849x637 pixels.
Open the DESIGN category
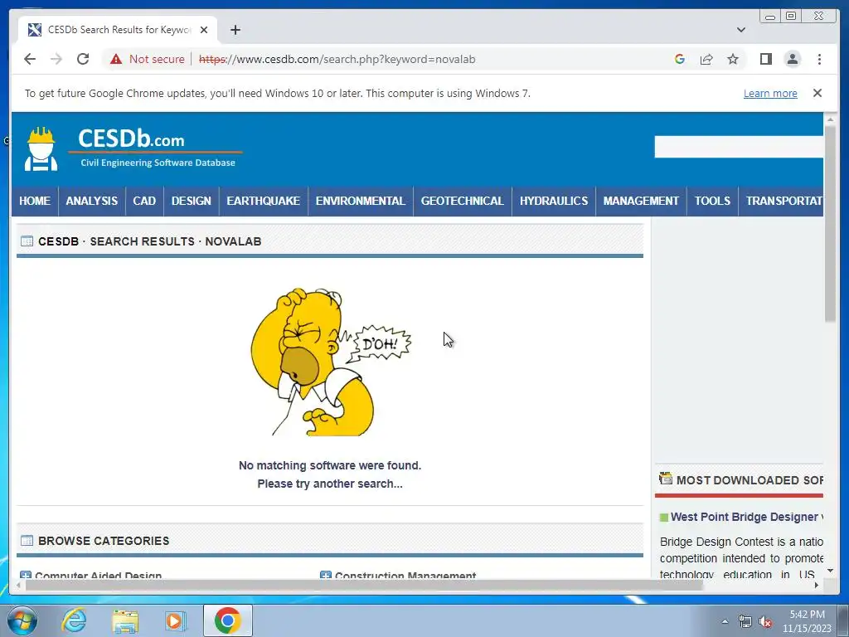(x=192, y=201)
